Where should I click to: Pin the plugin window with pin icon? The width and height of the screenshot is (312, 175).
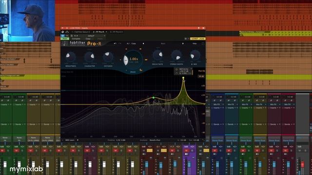click(198, 28)
